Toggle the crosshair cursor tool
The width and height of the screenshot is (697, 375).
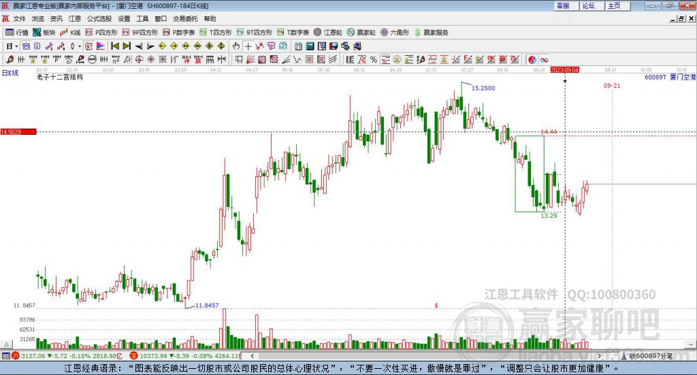click(x=248, y=46)
